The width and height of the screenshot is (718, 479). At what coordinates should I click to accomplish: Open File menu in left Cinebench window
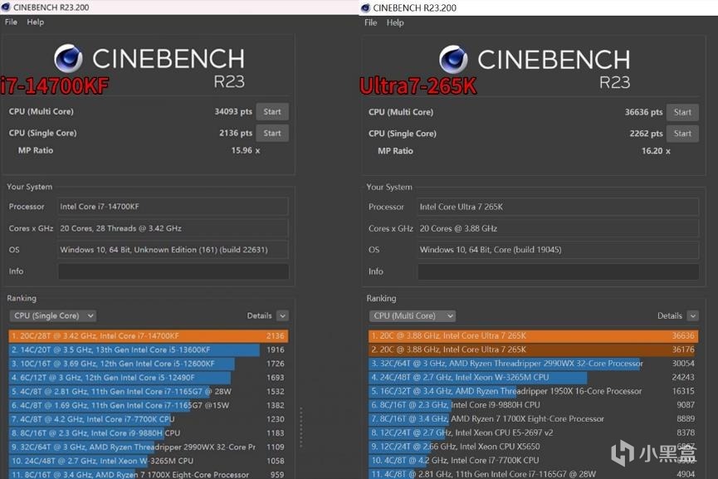tap(11, 22)
